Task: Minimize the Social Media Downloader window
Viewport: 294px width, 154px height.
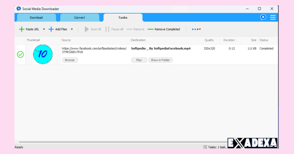Action: pyautogui.click(x=247, y=9)
